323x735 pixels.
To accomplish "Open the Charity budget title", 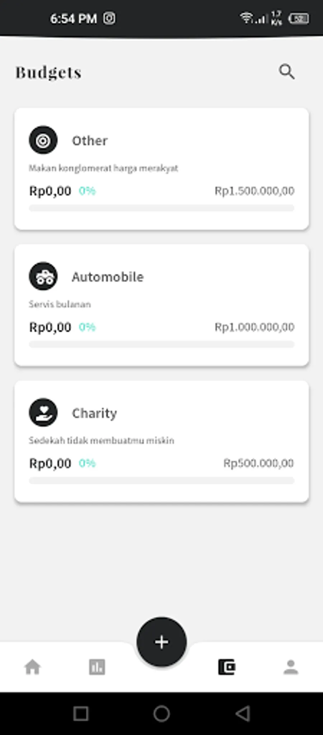I will click(x=94, y=413).
